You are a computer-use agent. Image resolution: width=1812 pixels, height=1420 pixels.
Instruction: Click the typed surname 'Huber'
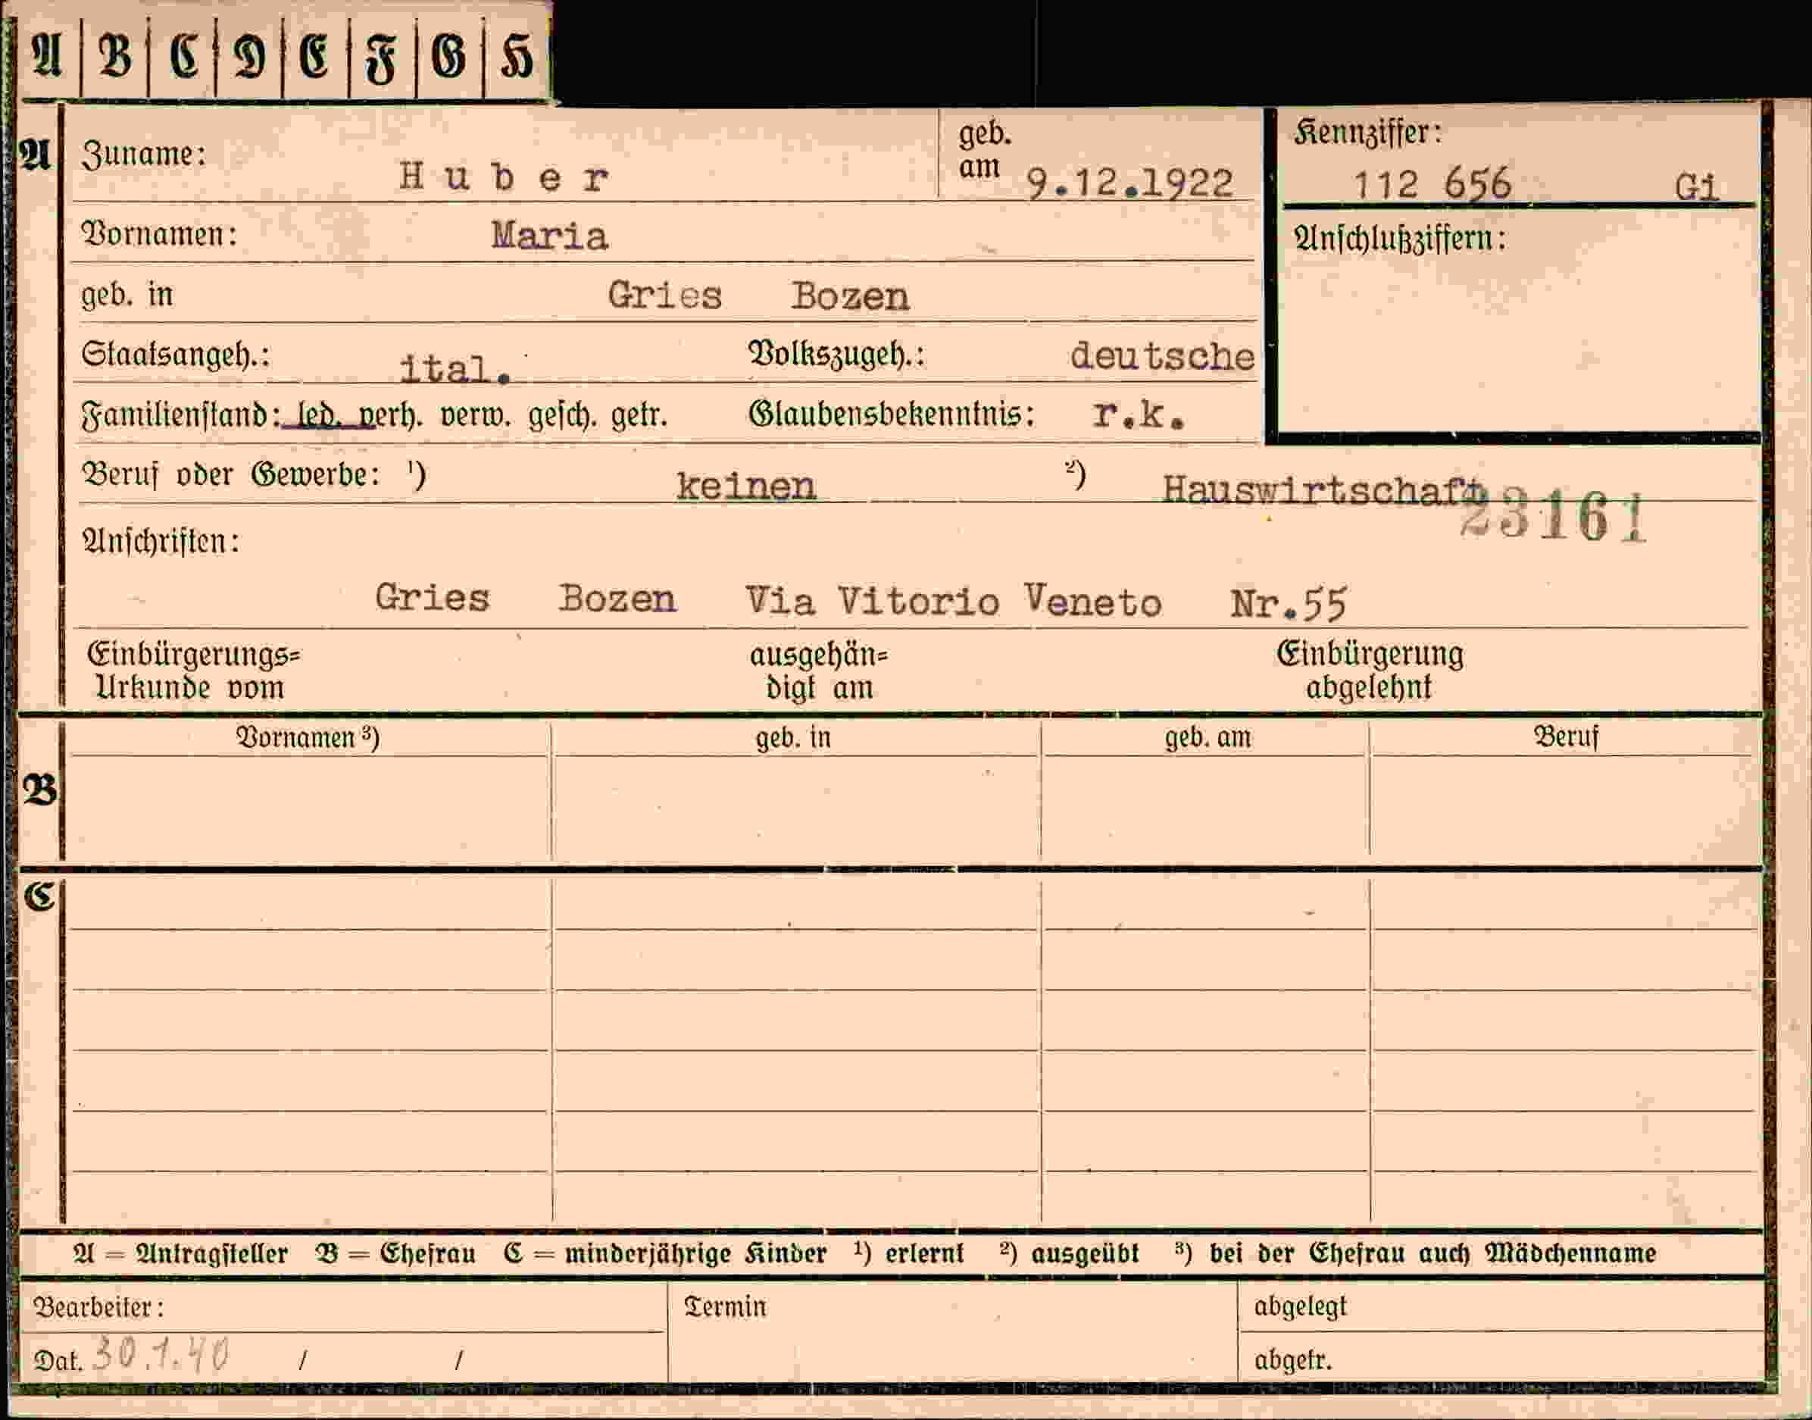click(x=504, y=177)
